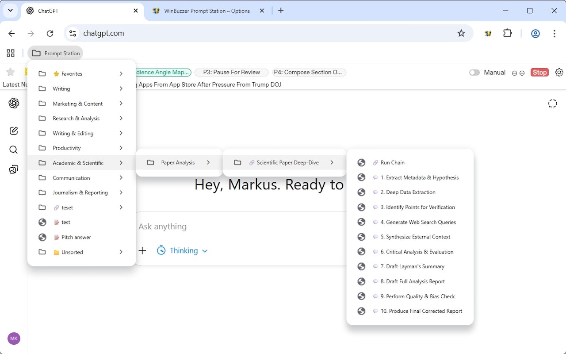The height and width of the screenshot is (354, 566).
Task: Close the ChatGPT tab
Action: coord(137,11)
